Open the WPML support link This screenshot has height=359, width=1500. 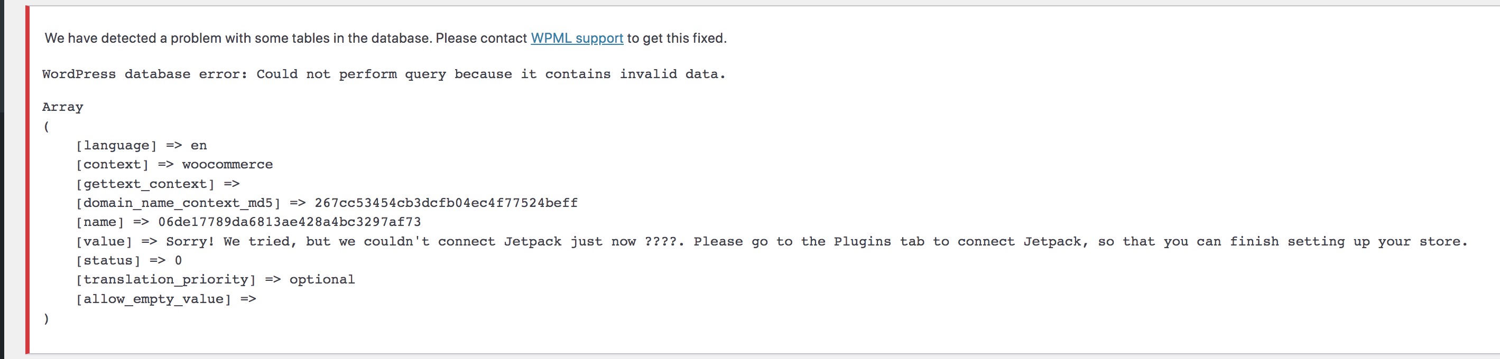(x=577, y=39)
